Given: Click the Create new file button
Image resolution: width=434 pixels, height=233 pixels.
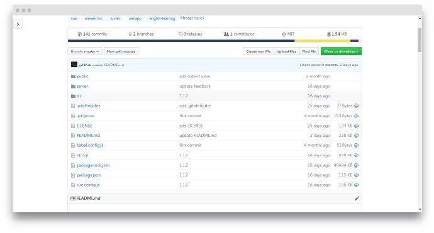Looking at the screenshot, I should [x=259, y=51].
